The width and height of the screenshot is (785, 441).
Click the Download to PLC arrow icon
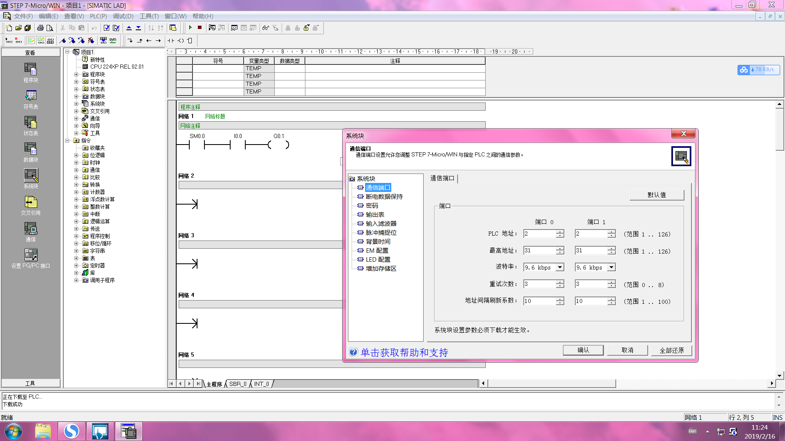point(139,28)
